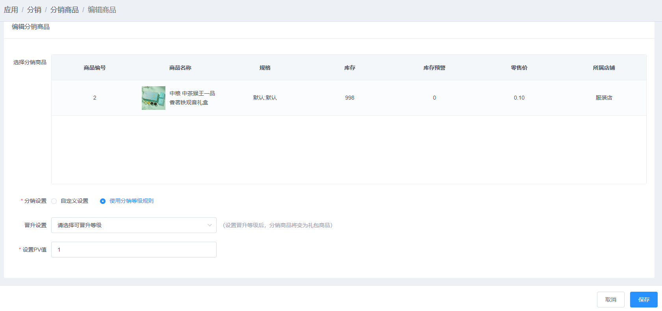Click product name 中粮 中茶猴王一品
The image size is (662, 311).
click(x=192, y=94)
